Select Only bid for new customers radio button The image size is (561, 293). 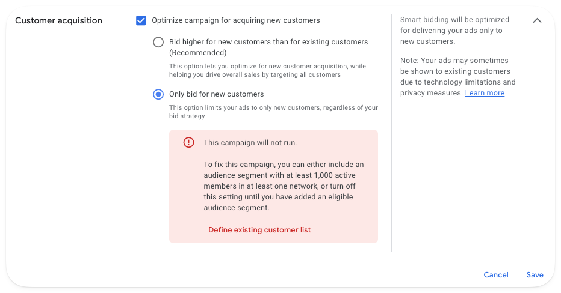pos(158,94)
